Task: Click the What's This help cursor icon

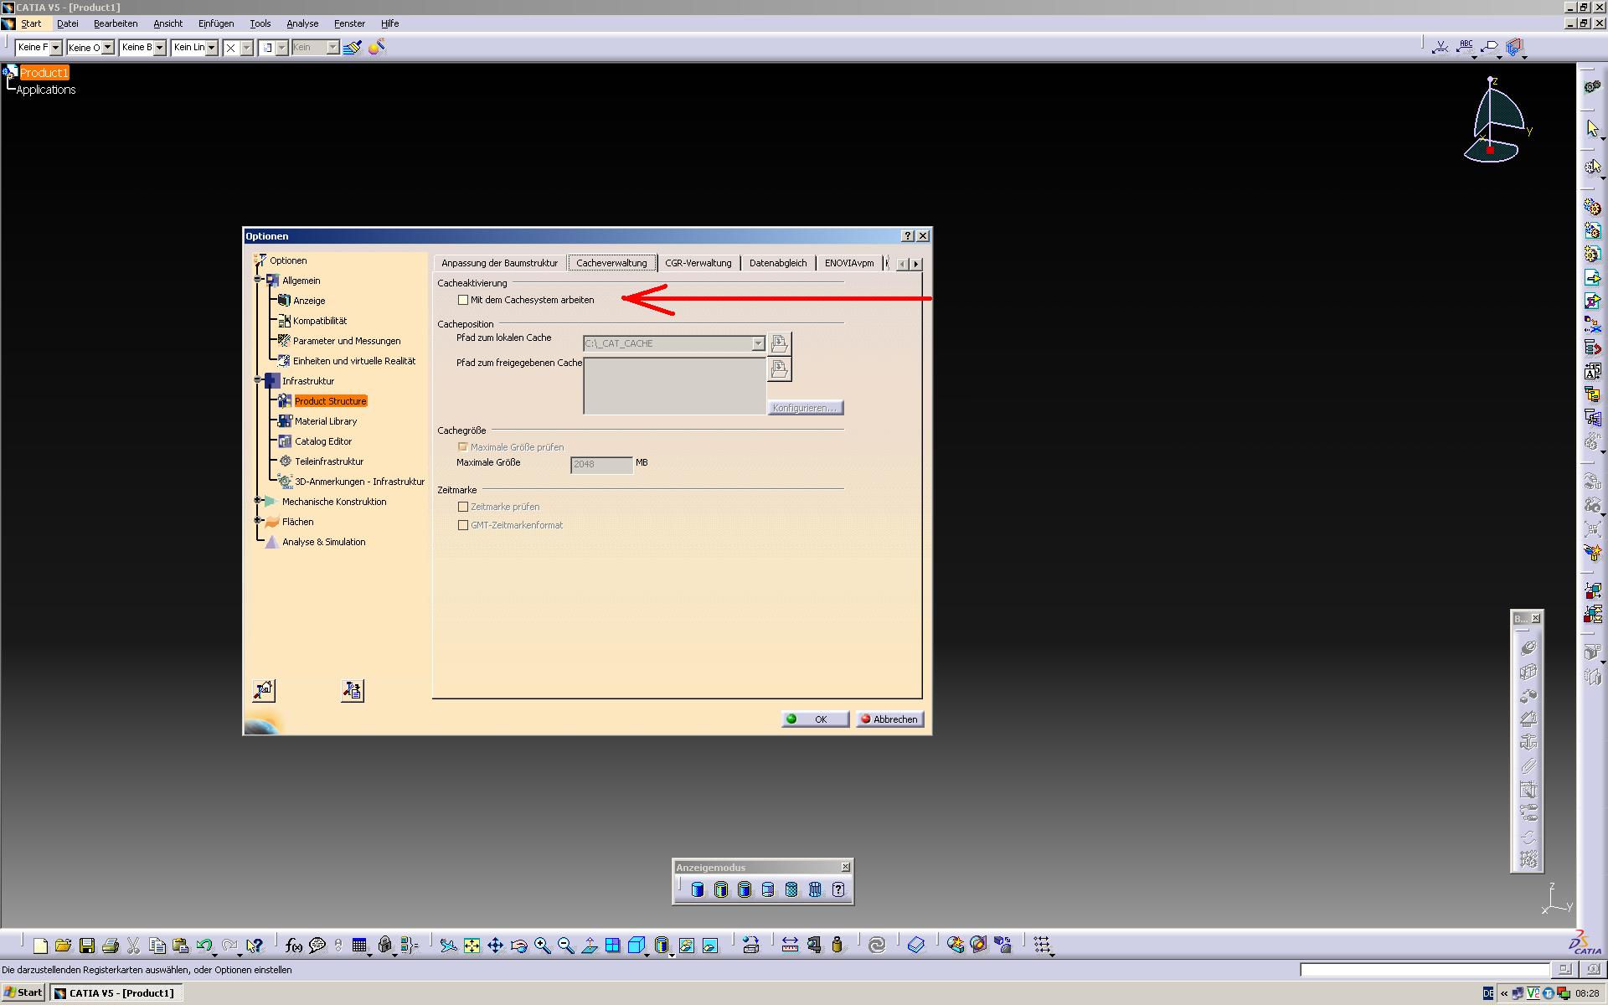Action: point(255,946)
